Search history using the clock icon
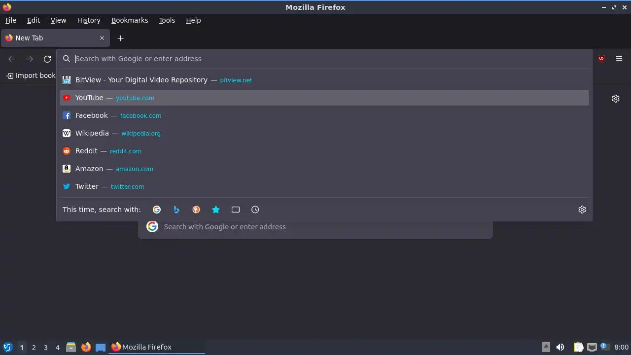Image resolution: width=631 pixels, height=355 pixels. pos(255,210)
